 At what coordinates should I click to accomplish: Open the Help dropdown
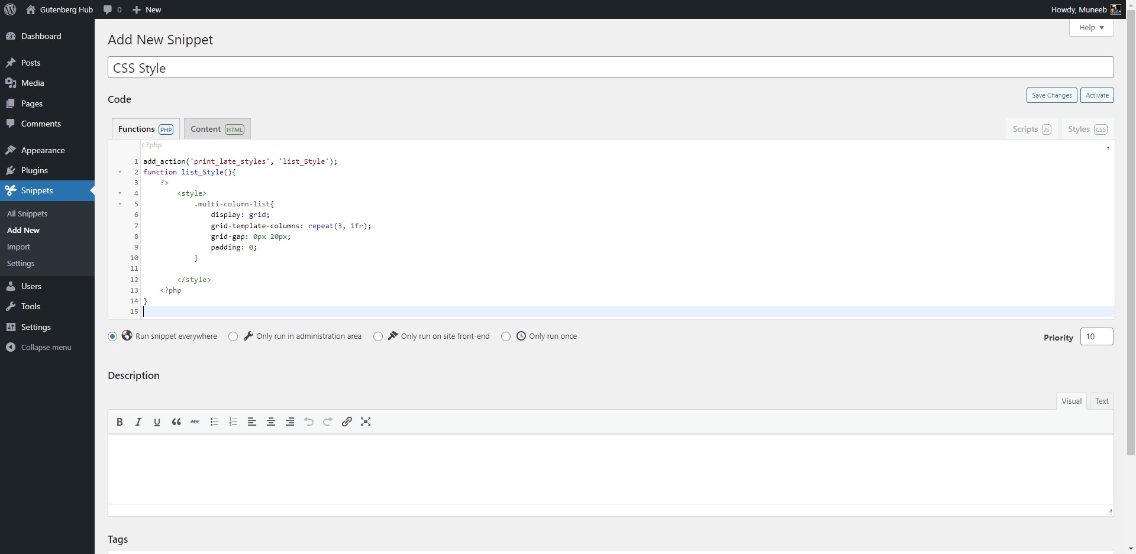[x=1090, y=27]
